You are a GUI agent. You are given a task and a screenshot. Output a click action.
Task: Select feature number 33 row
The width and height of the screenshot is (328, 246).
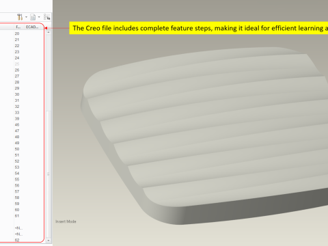pyautogui.click(x=17, y=113)
